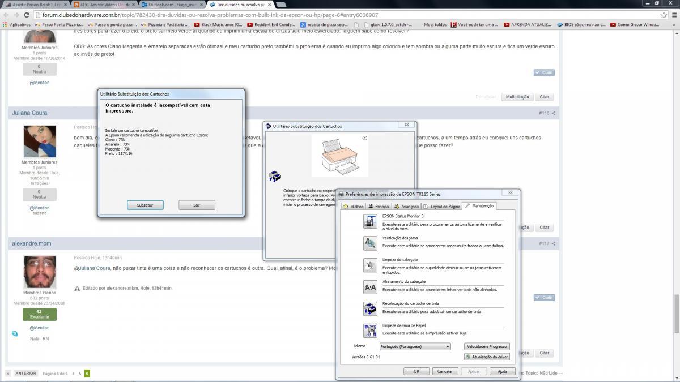This screenshot has width=680, height=382.
Task: Switch to the Atalhos tab
Action: coord(354,207)
